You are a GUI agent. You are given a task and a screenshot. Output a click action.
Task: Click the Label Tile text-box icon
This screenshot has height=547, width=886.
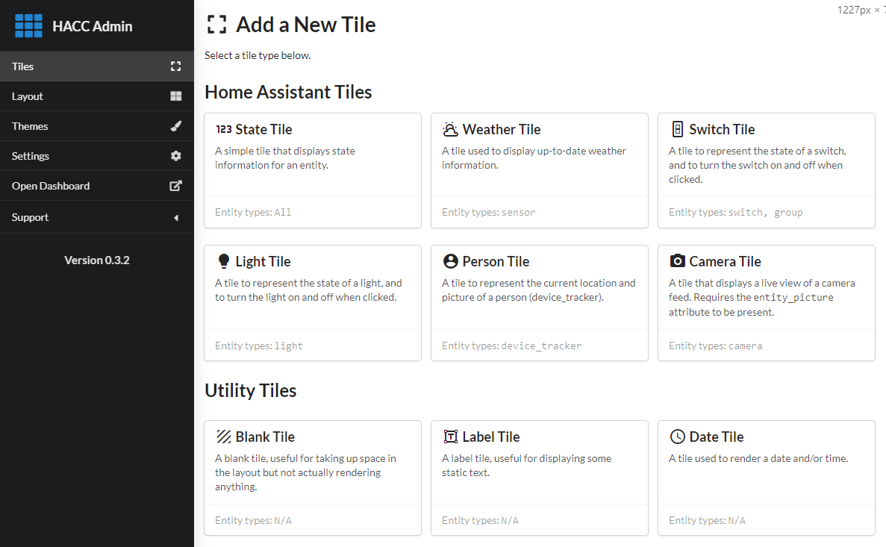click(x=450, y=437)
